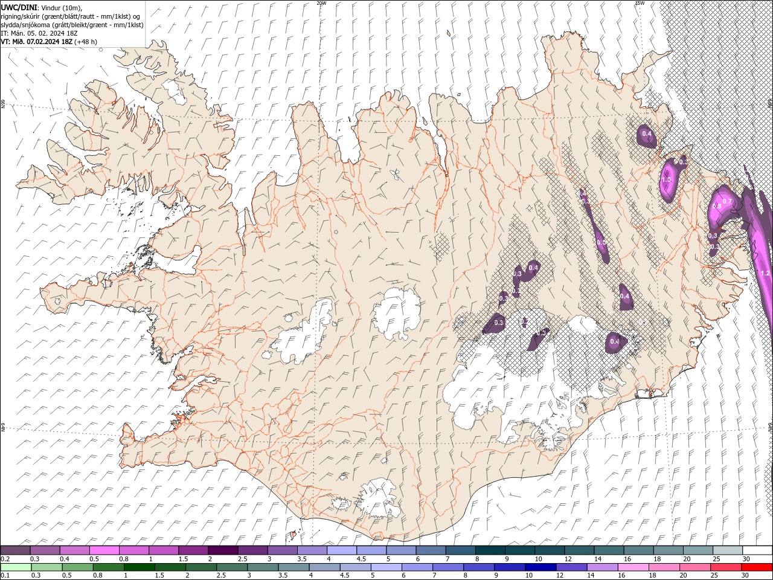Pick bottom-row light green swatch between 0.1 and 0.3

[16, 567]
